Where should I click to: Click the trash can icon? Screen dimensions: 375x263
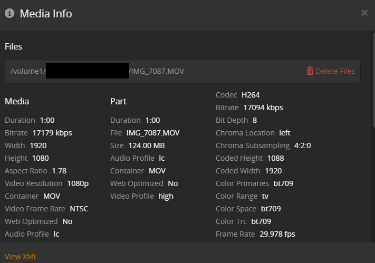pos(310,71)
